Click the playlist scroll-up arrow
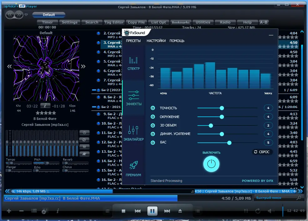The width and height of the screenshot is (308, 221). pyautogui.click(x=302, y=32)
